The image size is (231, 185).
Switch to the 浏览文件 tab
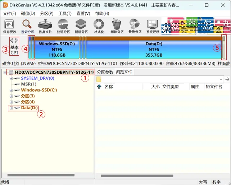(x=124, y=72)
